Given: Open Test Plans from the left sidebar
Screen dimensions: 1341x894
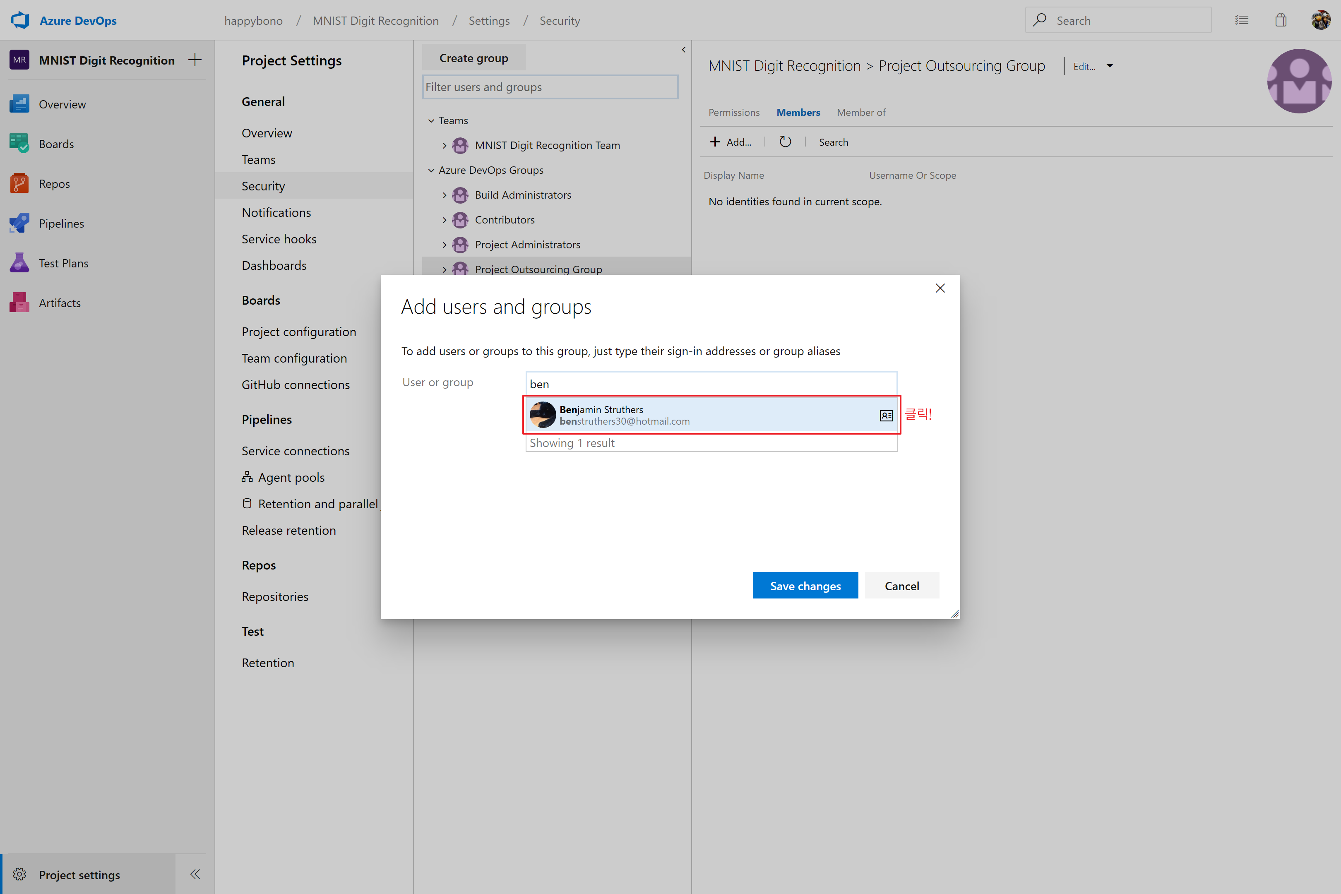Looking at the screenshot, I should [x=63, y=263].
